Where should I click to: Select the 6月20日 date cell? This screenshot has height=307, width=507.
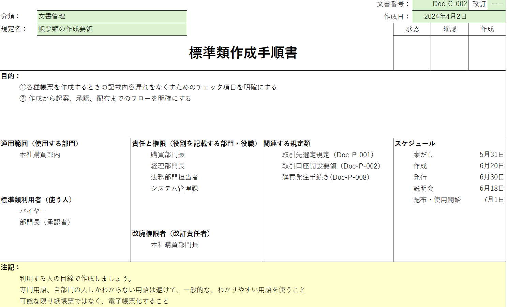(492, 166)
